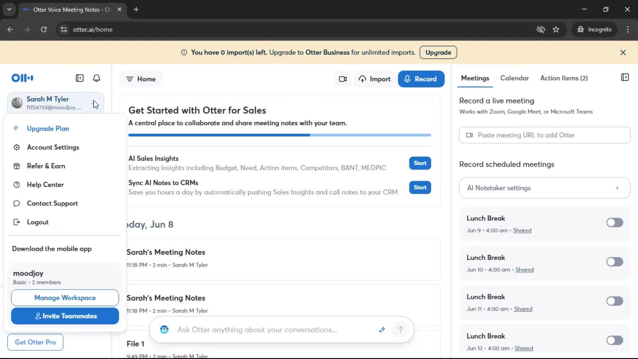Image resolution: width=638 pixels, height=359 pixels.
Task: Click Logout
Action: (x=38, y=222)
